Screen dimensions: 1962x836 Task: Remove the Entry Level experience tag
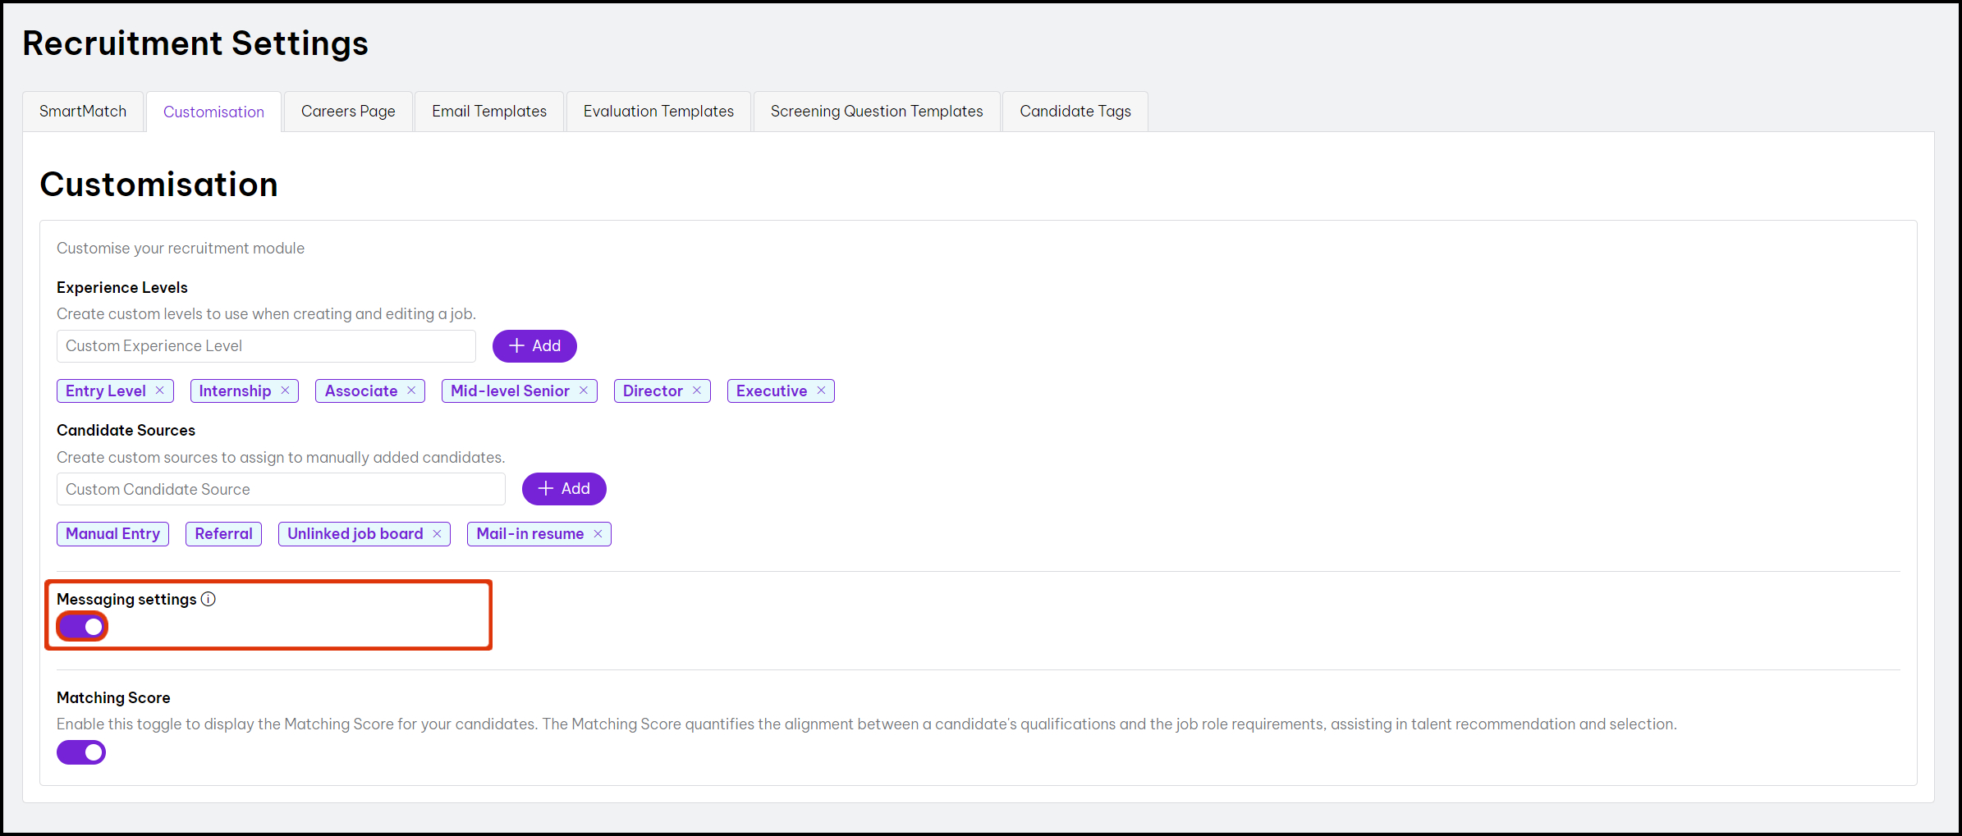coord(160,391)
